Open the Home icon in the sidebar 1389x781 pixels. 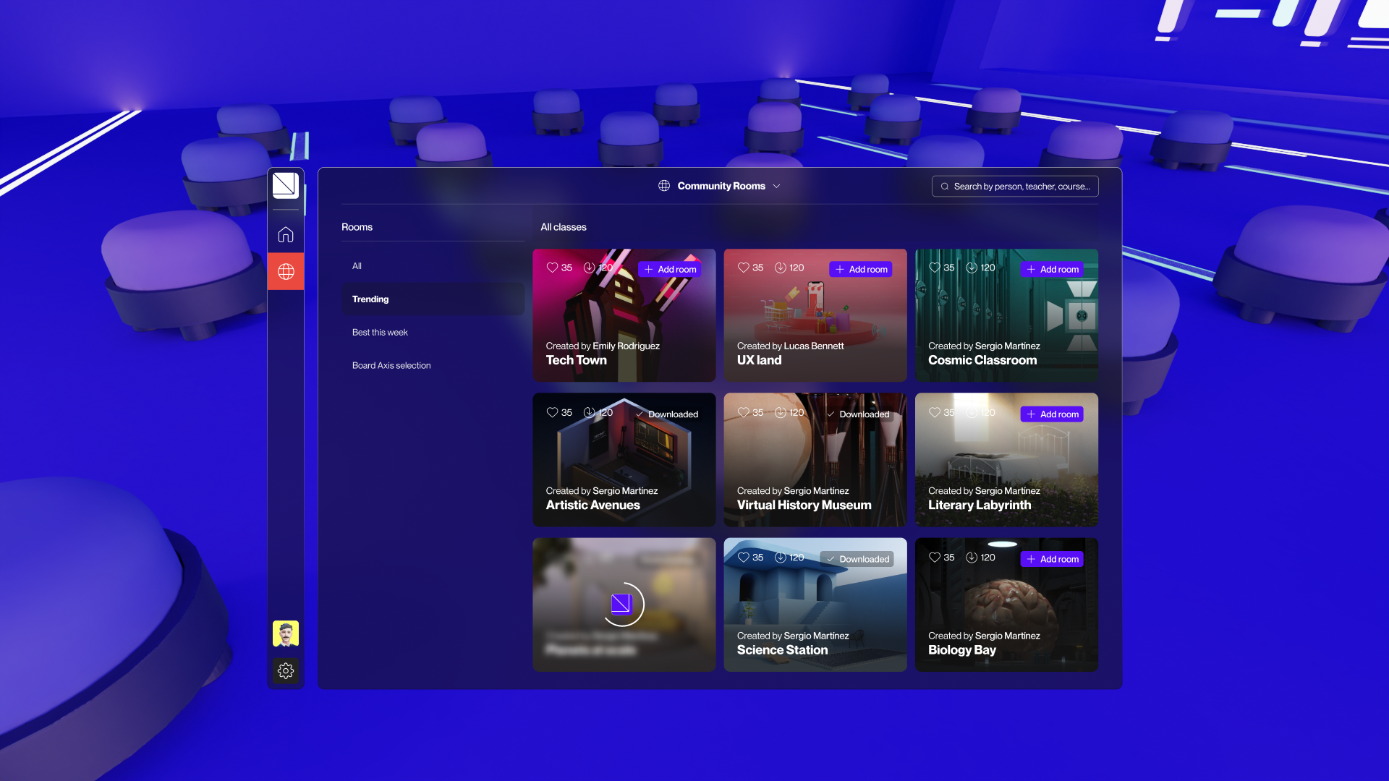click(286, 234)
